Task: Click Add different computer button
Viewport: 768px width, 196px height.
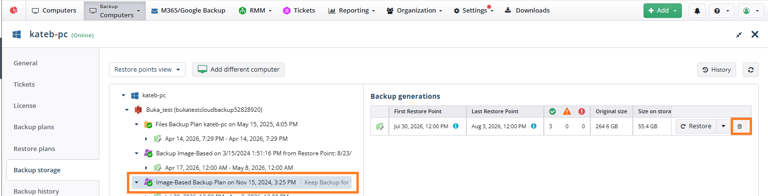Action: point(238,70)
